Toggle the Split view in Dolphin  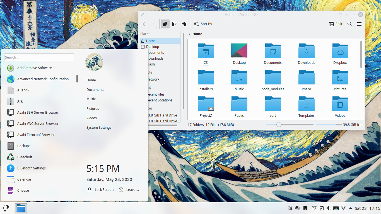click(x=336, y=24)
